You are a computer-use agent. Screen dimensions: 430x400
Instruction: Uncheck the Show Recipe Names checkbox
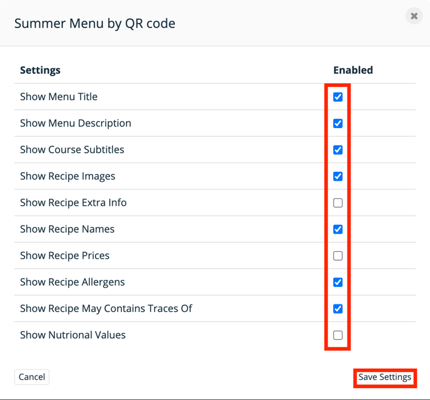point(337,229)
